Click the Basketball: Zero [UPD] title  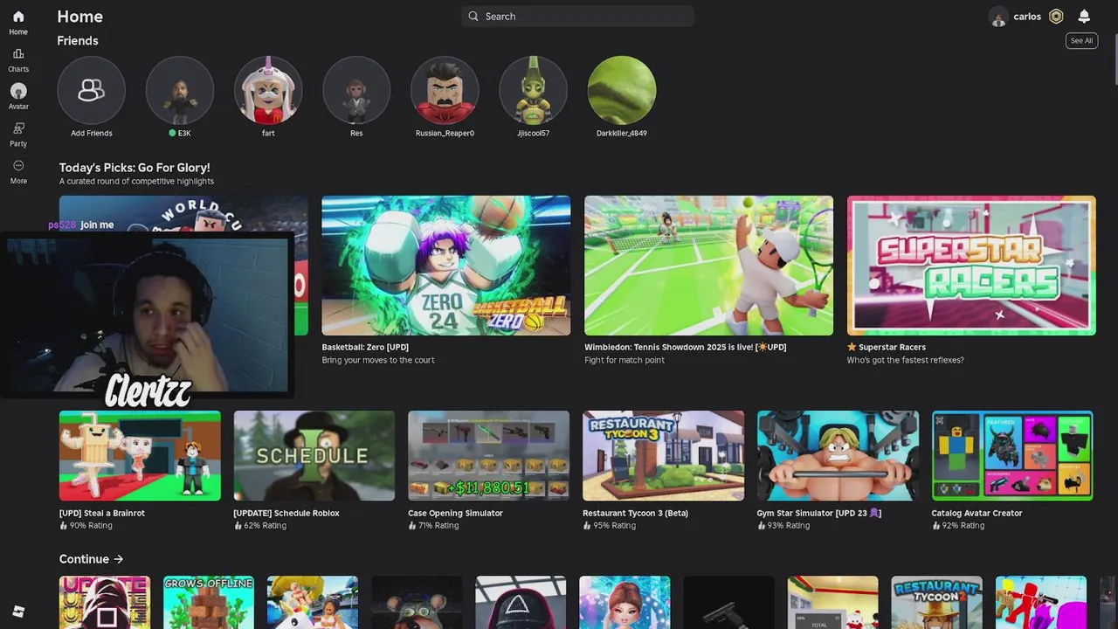tap(365, 347)
